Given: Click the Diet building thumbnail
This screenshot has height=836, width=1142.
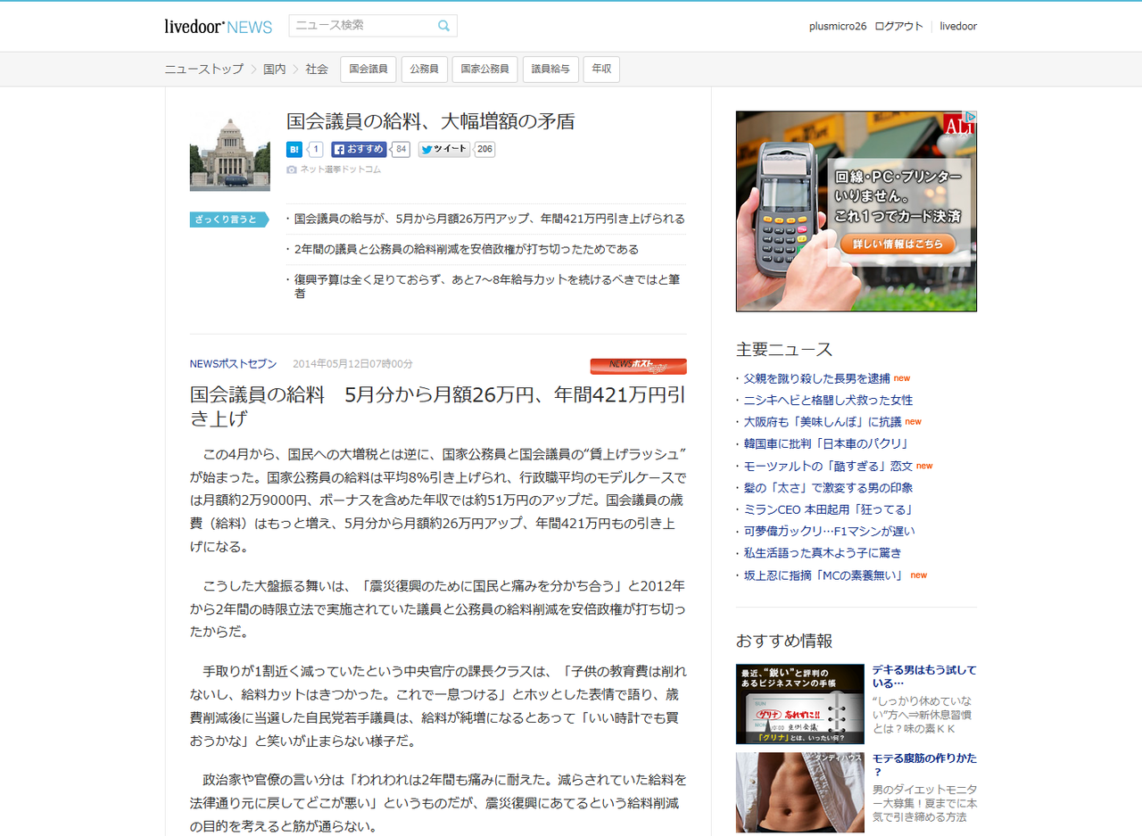Looking at the screenshot, I should (x=229, y=151).
